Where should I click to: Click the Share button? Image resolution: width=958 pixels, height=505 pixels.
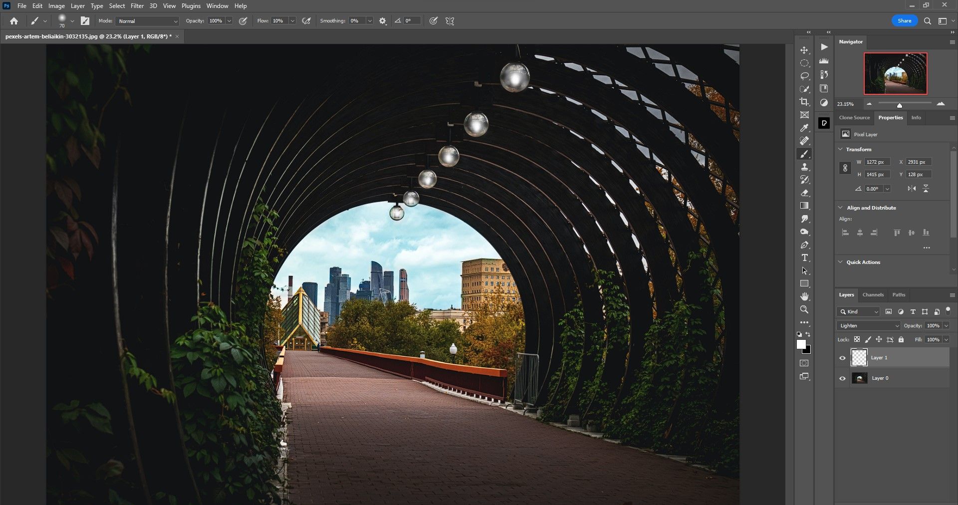pos(904,21)
